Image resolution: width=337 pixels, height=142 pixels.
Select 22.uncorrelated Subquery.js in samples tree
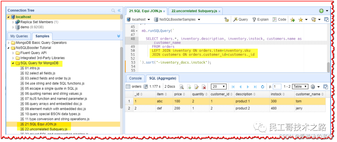pyautogui.click(x=46, y=129)
